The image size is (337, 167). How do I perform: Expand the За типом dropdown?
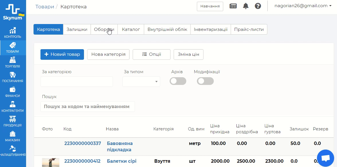(141, 81)
